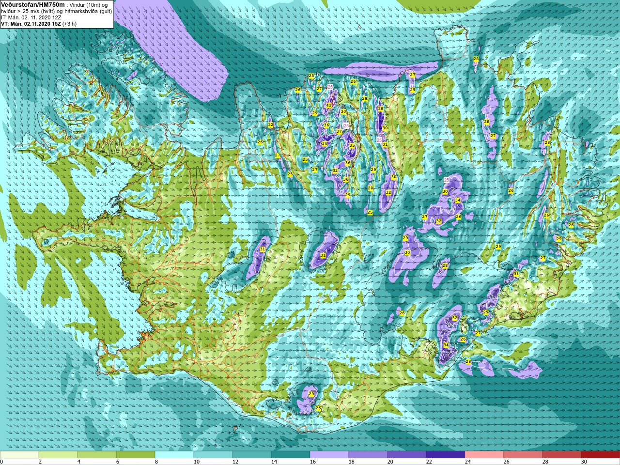Pick the teal 12–14 m/s legend swatch

tap(252, 455)
